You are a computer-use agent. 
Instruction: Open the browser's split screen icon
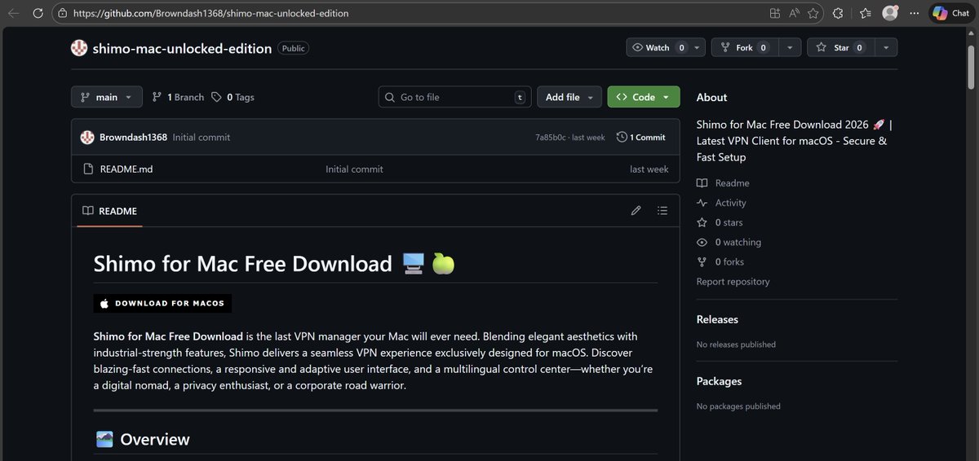(x=774, y=13)
